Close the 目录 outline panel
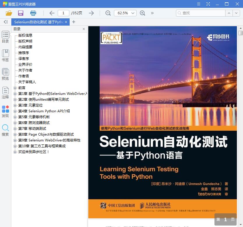 (84, 29)
